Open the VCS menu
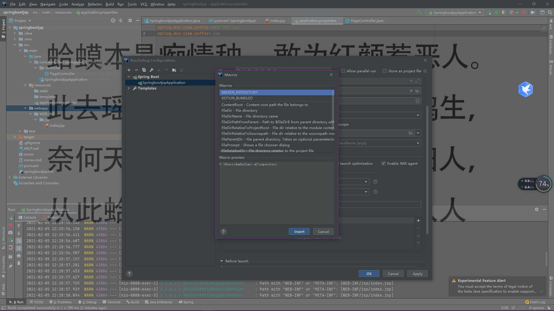Image resolution: width=554 pixels, height=311 pixels. pos(144,4)
